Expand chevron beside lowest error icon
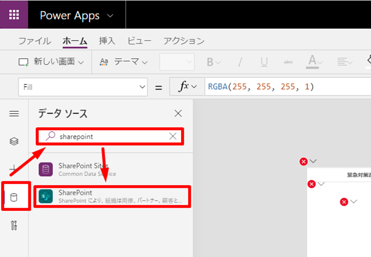This screenshot has width=371, height=257. [353, 201]
